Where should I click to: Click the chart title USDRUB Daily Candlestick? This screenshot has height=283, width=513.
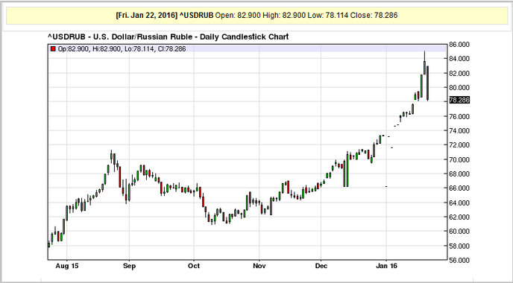click(169, 36)
